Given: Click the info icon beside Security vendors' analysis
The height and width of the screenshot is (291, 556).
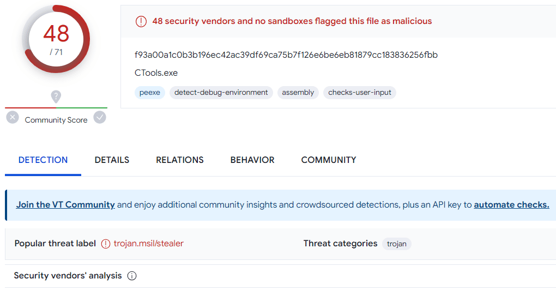Looking at the screenshot, I should (x=132, y=276).
